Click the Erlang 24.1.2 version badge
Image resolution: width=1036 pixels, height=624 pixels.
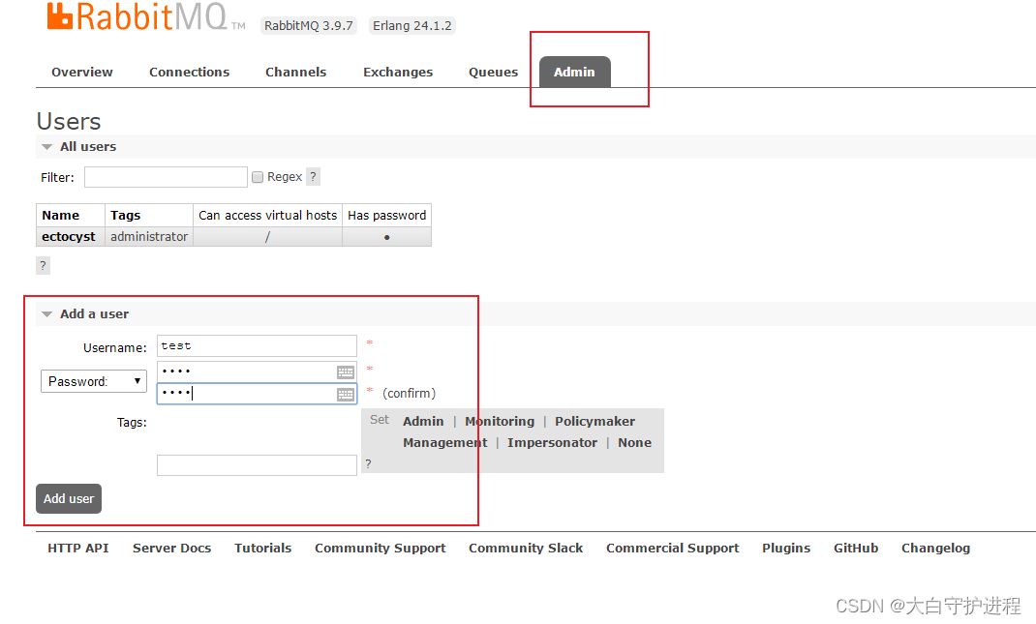tap(411, 26)
